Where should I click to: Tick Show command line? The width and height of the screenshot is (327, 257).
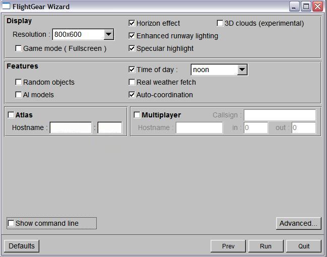click(x=11, y=223)
